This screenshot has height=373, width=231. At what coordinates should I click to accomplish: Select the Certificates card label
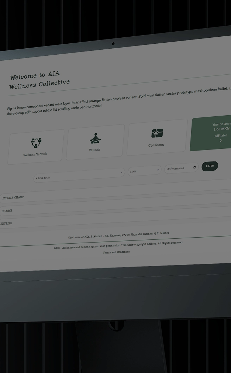click(x=156, y=145)
